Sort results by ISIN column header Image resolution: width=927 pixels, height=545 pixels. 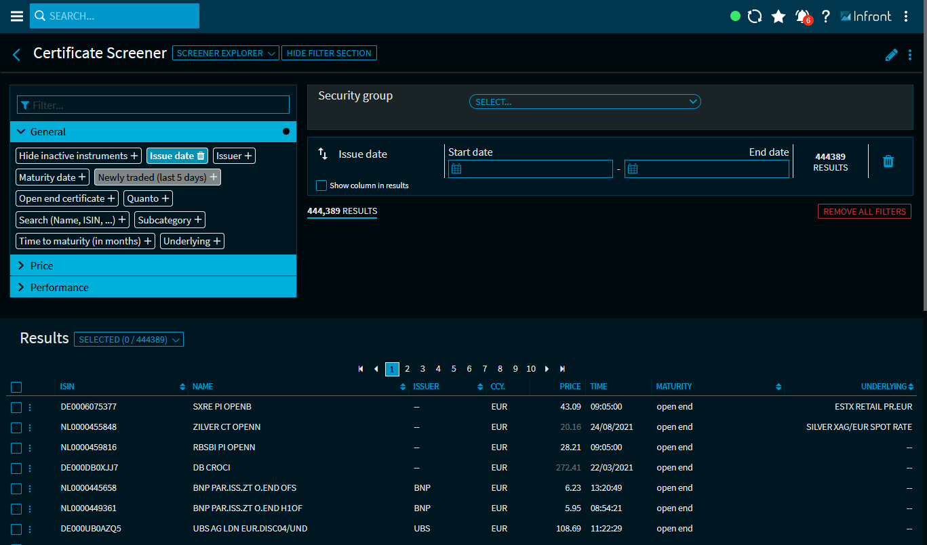point(67,387)
